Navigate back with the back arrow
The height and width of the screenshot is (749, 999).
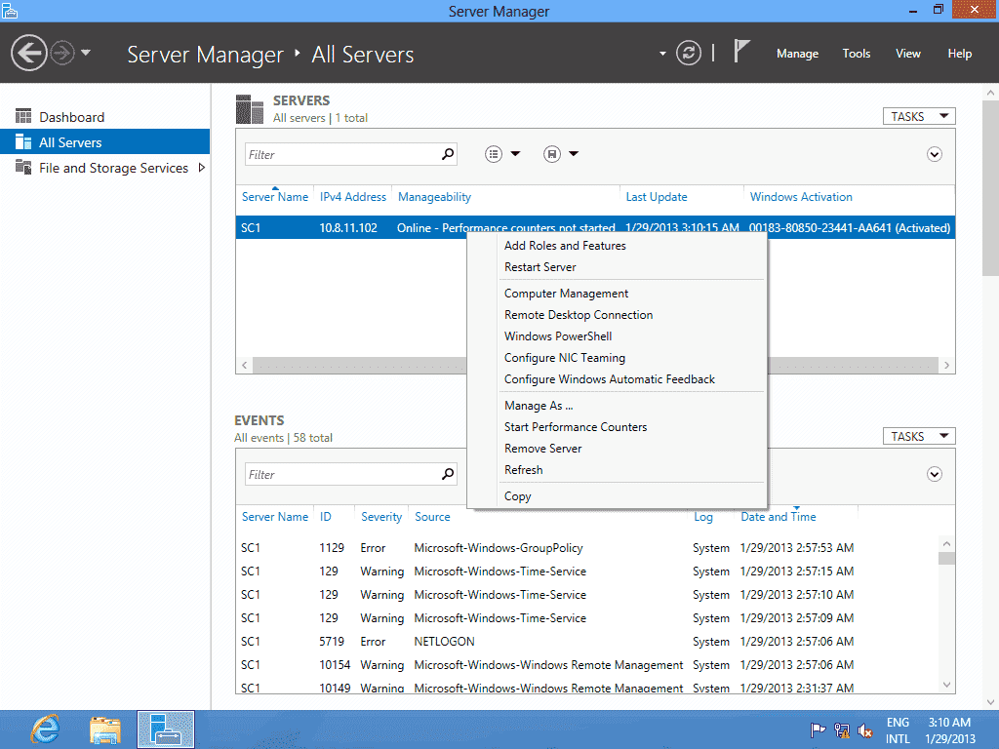click(28, 53)
